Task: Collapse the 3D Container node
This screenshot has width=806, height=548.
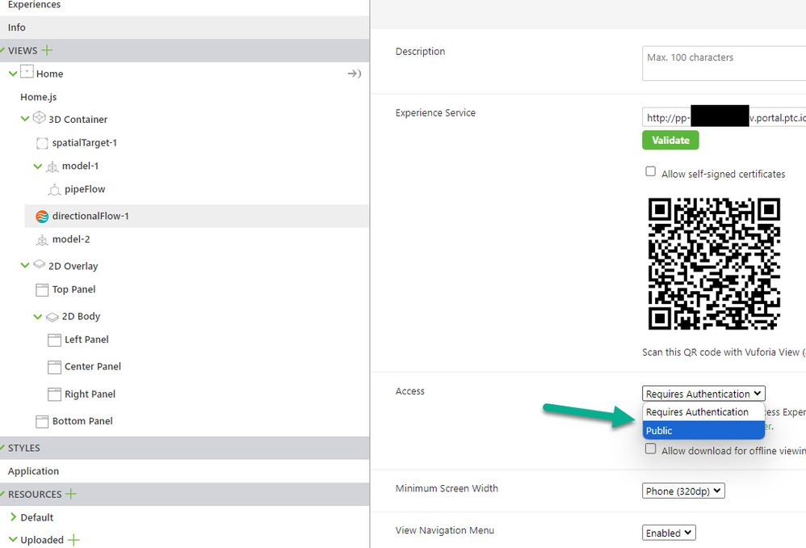Action: [25, 119]
